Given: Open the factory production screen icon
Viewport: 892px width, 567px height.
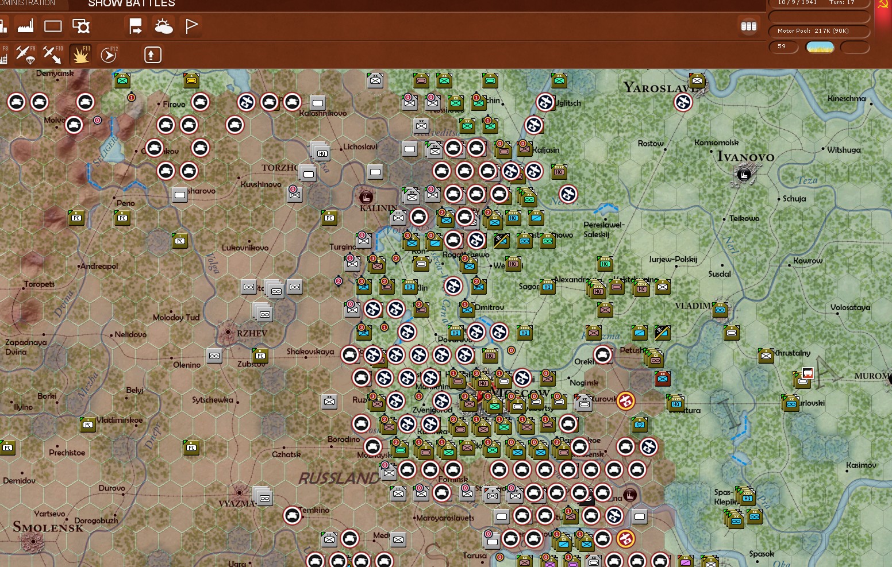Looking at the screenshot, I should tap(26, 26).
